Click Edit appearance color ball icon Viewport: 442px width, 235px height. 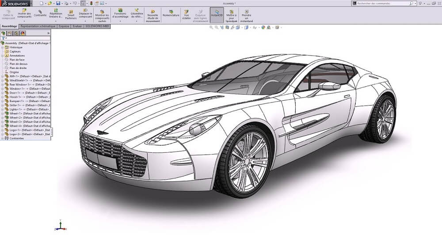[263, 27]
